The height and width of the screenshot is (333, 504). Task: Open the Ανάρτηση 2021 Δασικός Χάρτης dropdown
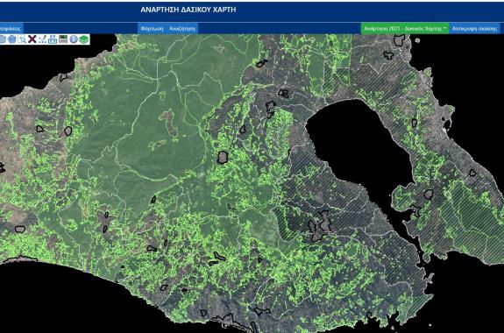pos(405,28)
